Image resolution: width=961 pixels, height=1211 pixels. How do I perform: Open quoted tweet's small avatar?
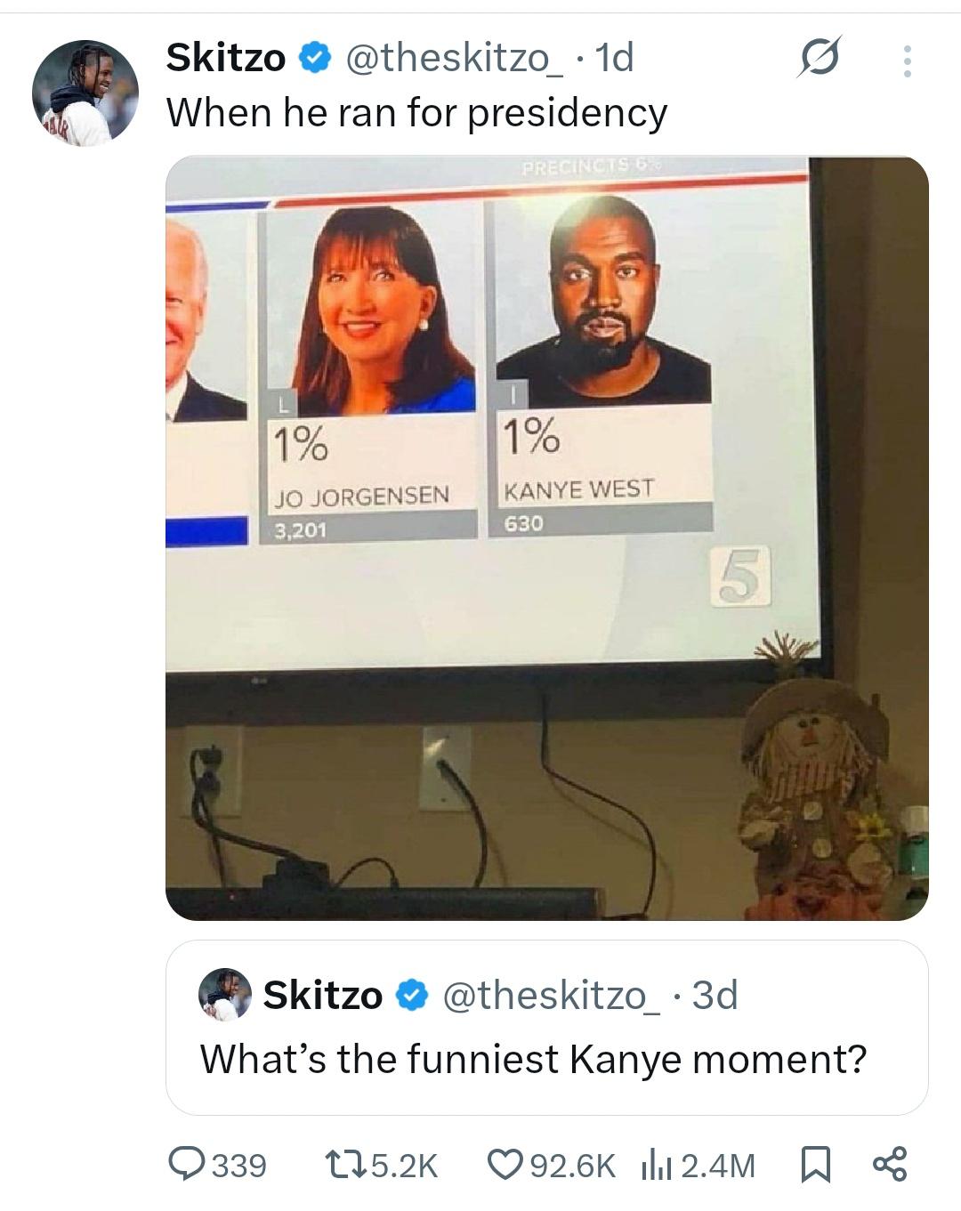225,994
